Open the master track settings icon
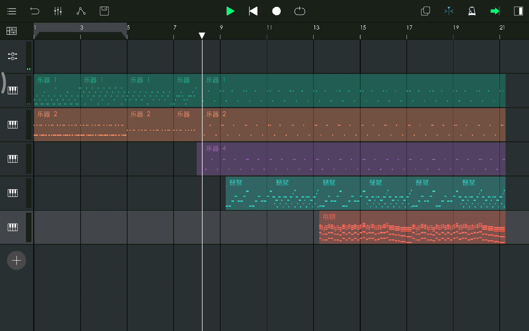529x331 pixels. (x=12, y=56)
